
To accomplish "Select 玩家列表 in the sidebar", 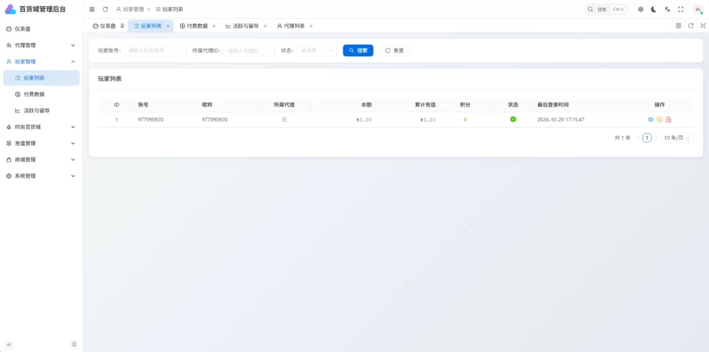I will [42, 78].
